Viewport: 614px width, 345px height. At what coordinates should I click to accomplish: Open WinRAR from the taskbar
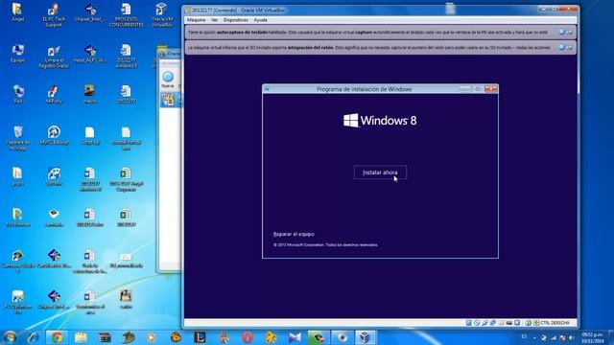[105, 337]
